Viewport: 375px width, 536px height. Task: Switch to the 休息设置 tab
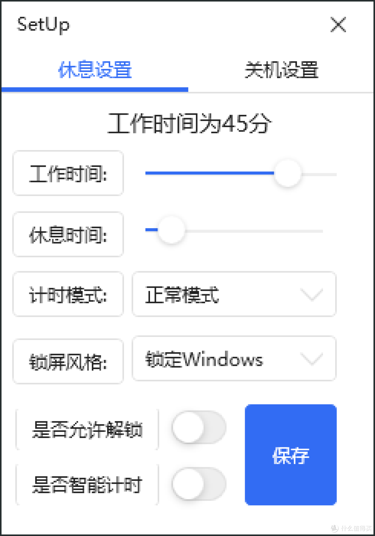(x=95, y=70)
